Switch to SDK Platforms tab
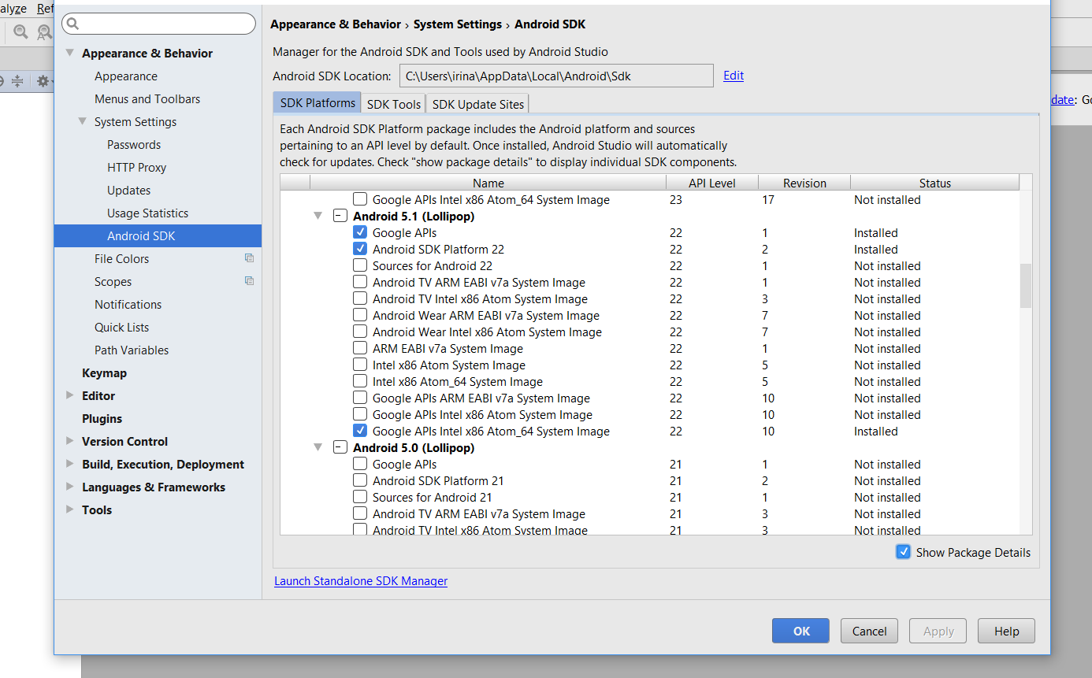Viewport: 1092px width, 678px height. (318, 103)
